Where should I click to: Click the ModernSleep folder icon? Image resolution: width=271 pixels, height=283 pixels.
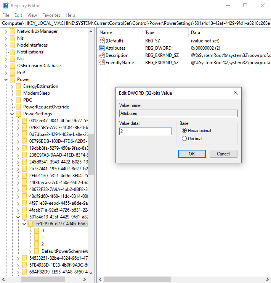[19, 93]
